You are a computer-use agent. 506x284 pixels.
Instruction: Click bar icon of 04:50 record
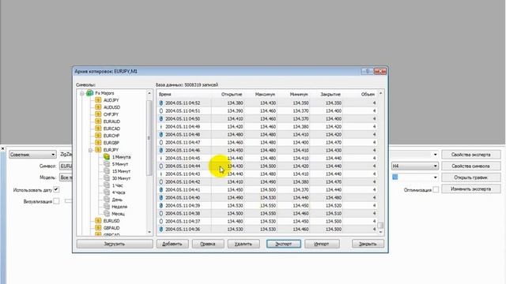coord(161,119)
